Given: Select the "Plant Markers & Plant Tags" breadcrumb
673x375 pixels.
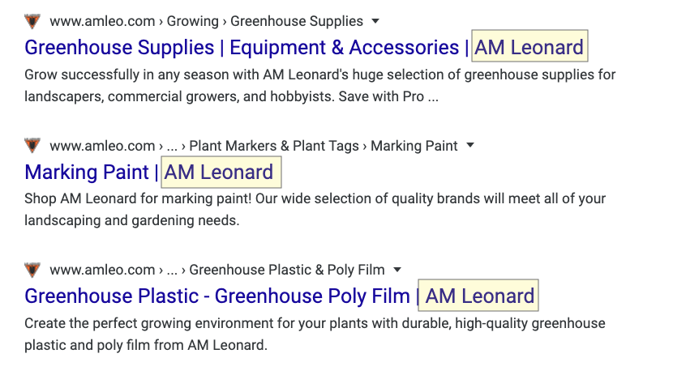Looking at the screenshot, I should coord(274,146).
